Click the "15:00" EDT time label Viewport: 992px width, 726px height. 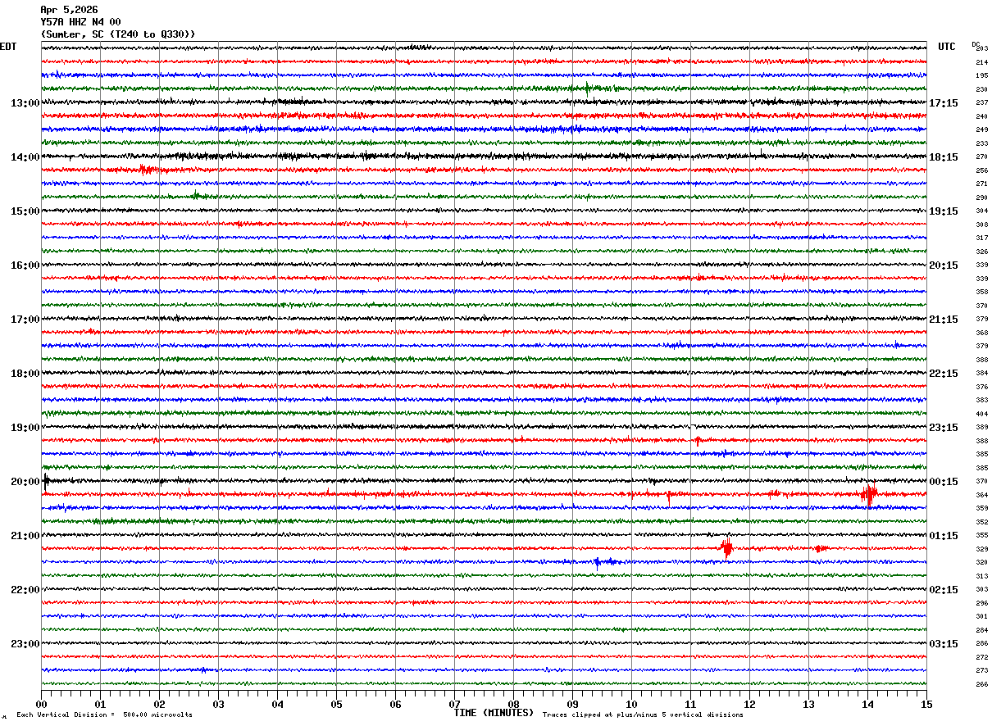25,211
